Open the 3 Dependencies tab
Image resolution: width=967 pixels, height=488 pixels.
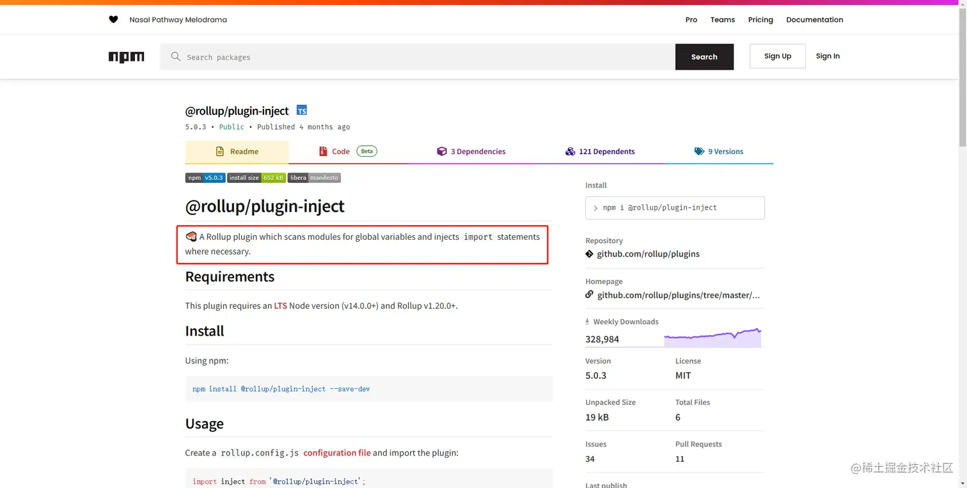coord(471,152)
